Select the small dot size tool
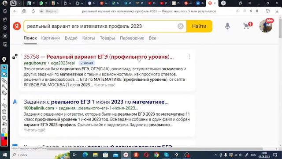The image size is (282, 159). click(x=4, y=99)
